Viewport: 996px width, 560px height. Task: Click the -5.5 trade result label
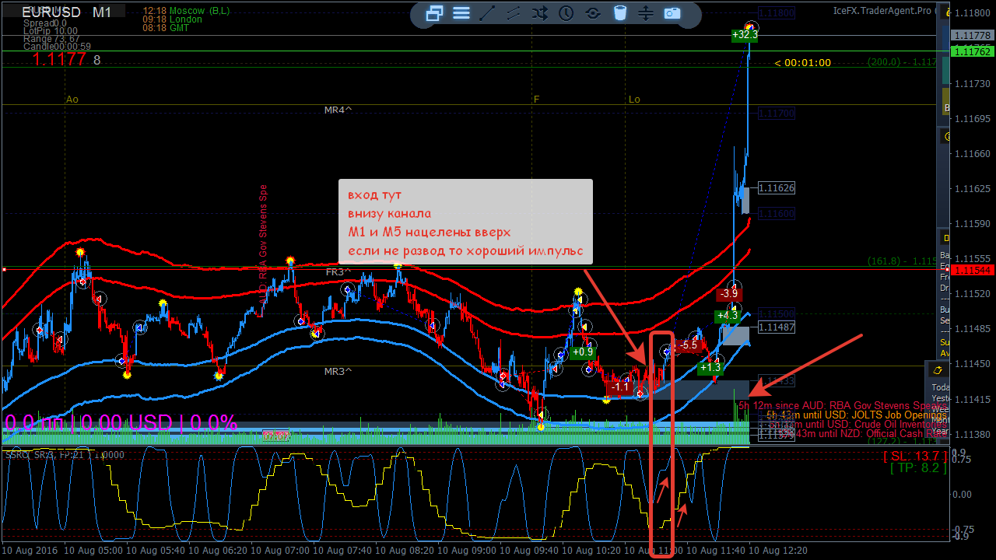[689, 345]
